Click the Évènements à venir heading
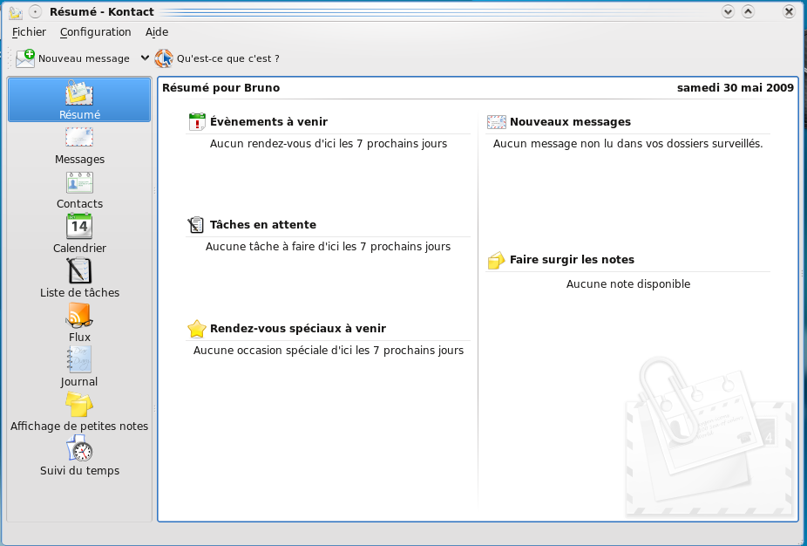807x546 pixels. point(268,122)
